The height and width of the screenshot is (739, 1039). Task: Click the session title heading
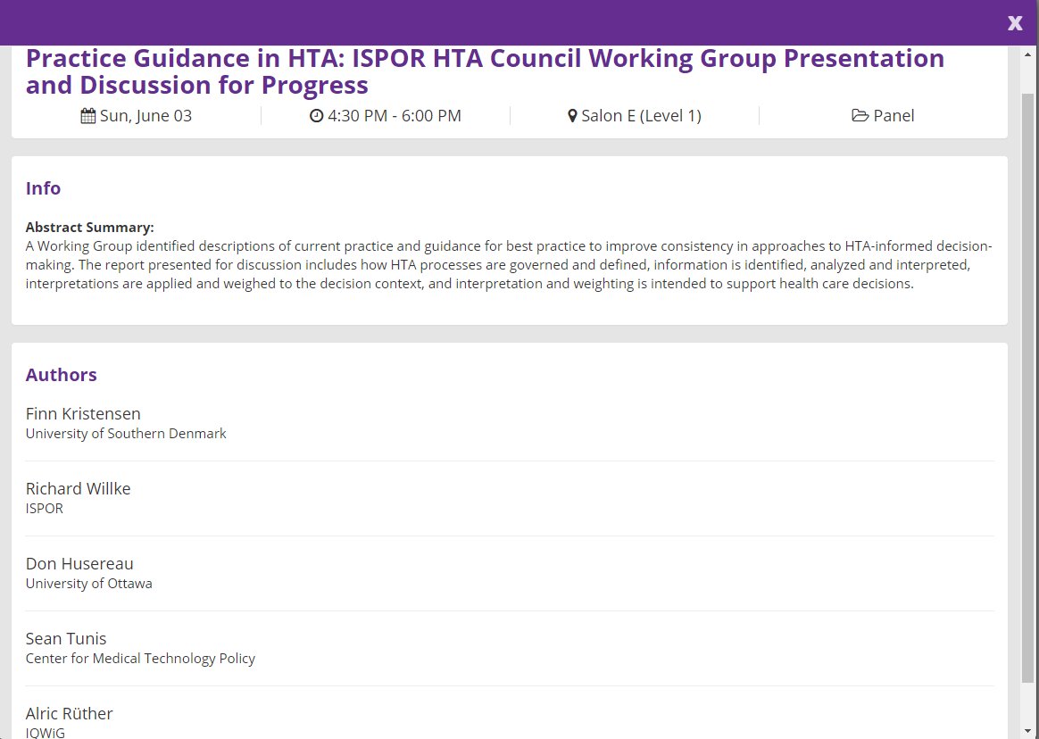click(x=485, y=71)
